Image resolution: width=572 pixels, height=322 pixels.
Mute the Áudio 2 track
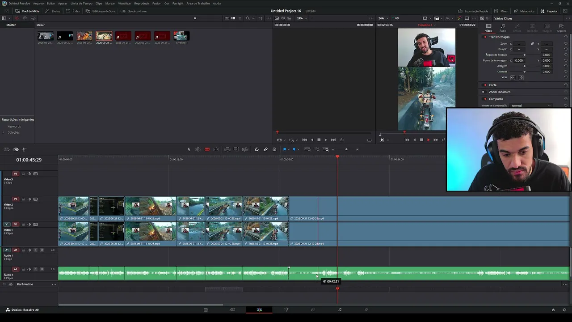[x=42, y=269]
